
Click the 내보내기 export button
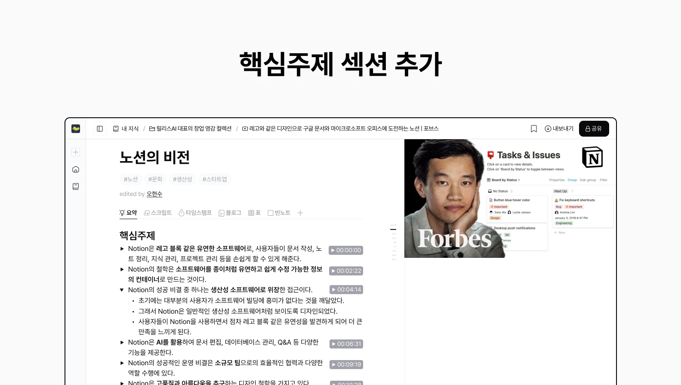(559, 128)
